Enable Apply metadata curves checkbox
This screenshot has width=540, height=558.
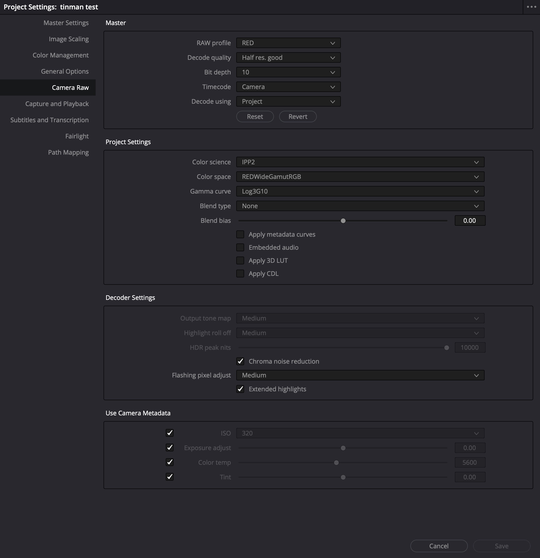(240, 234)
